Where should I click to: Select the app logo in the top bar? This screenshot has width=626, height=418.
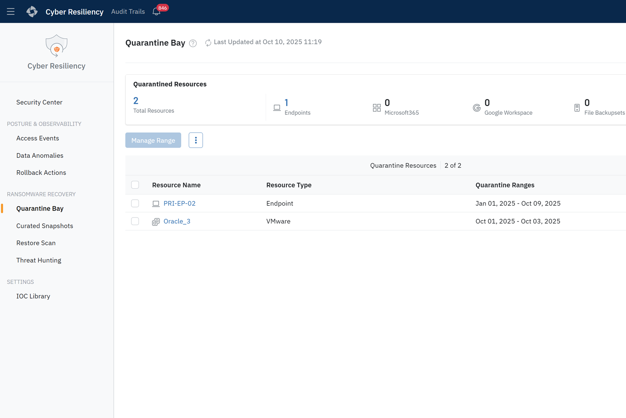(32, 11)
